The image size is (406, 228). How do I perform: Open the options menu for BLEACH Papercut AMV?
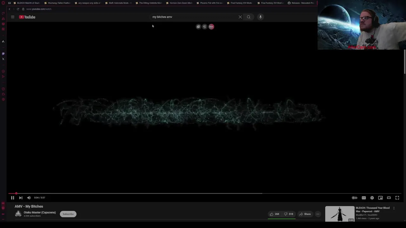point(394,208)
